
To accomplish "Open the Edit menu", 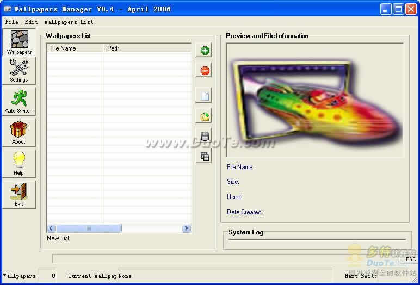I will [x=32, y=22].
